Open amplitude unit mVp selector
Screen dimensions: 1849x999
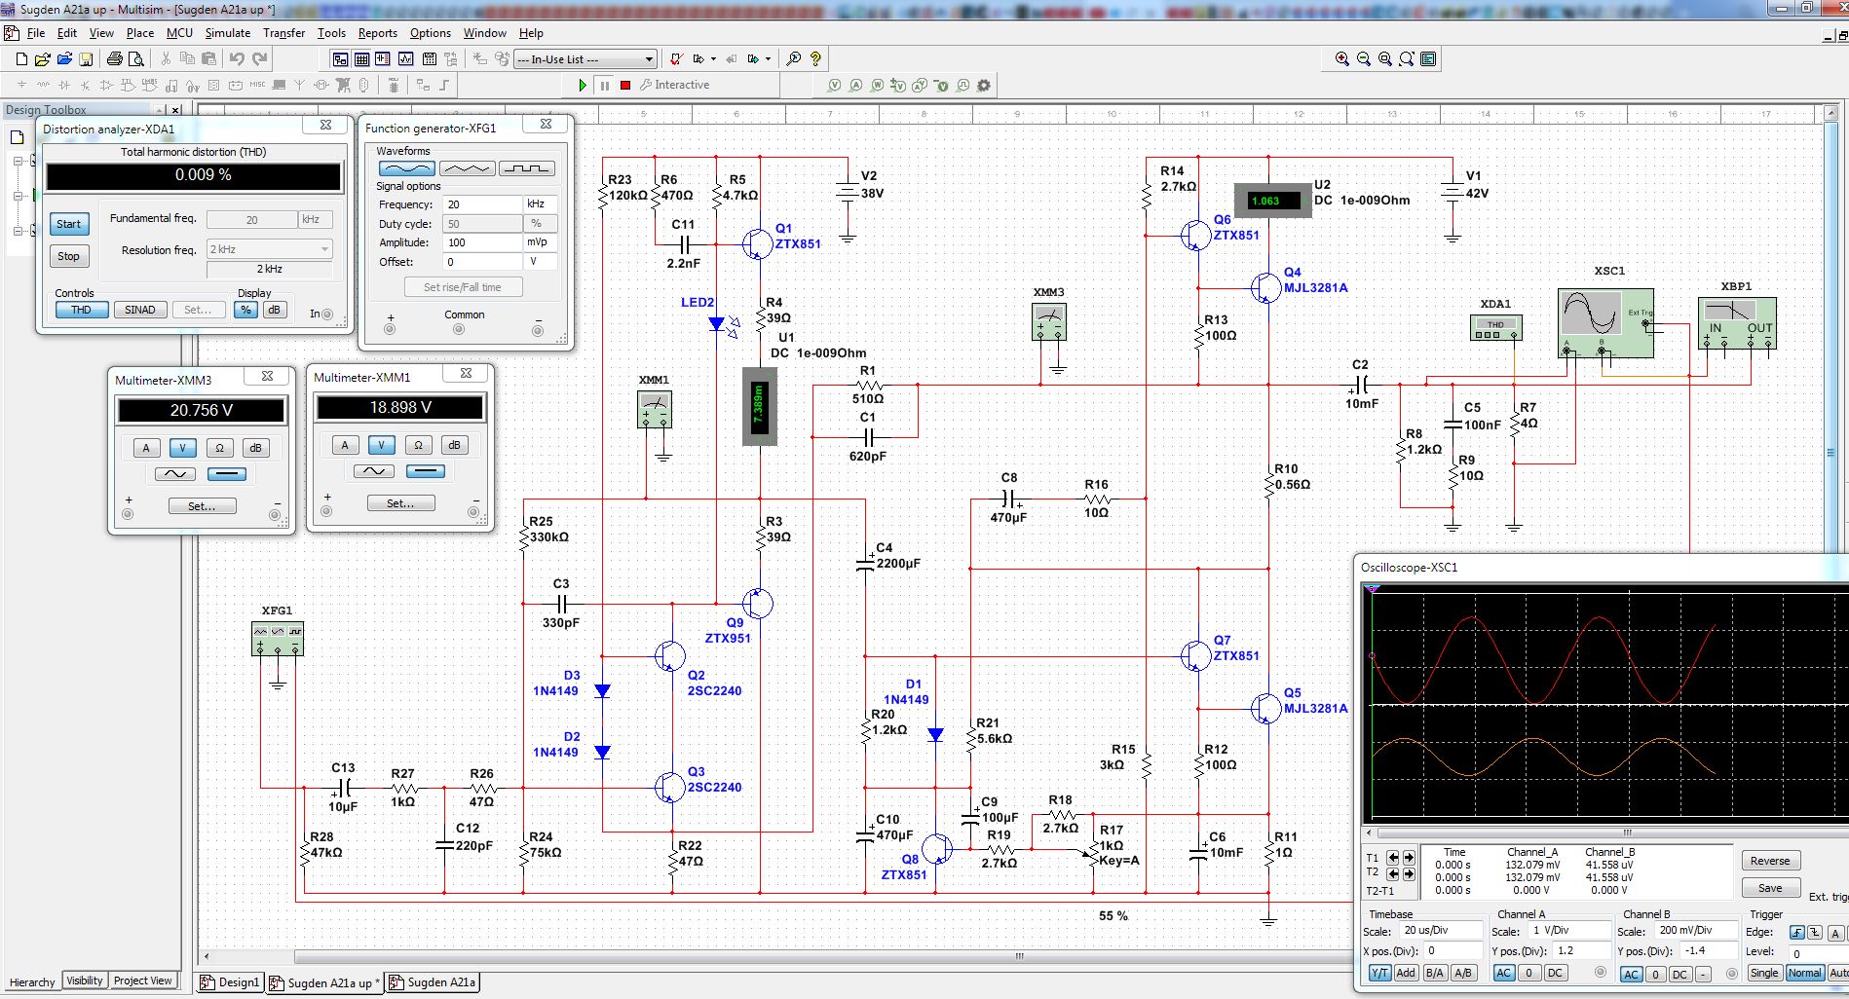[540, 242]
